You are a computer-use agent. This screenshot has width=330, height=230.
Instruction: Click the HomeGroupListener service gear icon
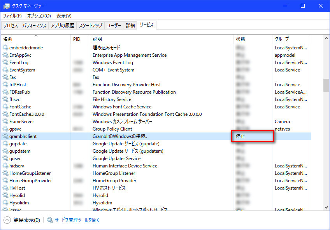coord(5,173)
